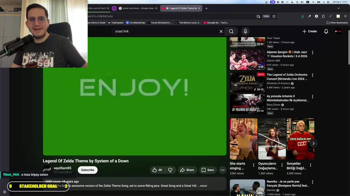Open Oyuncuların Doğaçlama short thumbnail
Screen dimensions: 350x196
coord(272,139)
